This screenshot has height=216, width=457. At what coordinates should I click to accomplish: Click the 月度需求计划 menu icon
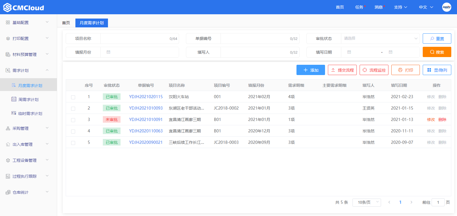pyautogui.click(x=14, y=85)
